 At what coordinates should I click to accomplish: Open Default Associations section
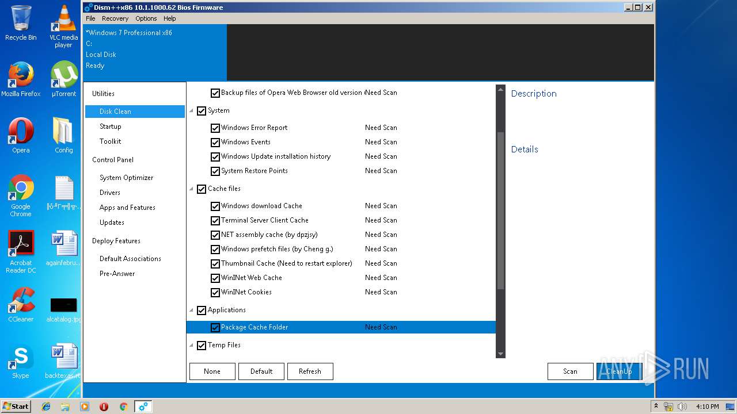tap(130, 259)
